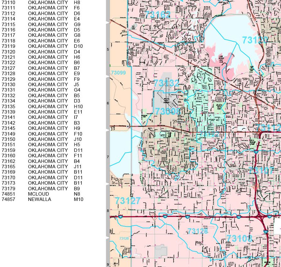Screen dimensions: 281x267
Task: Click grid reference I7 beside 73141
Action: tap(76, 117)
